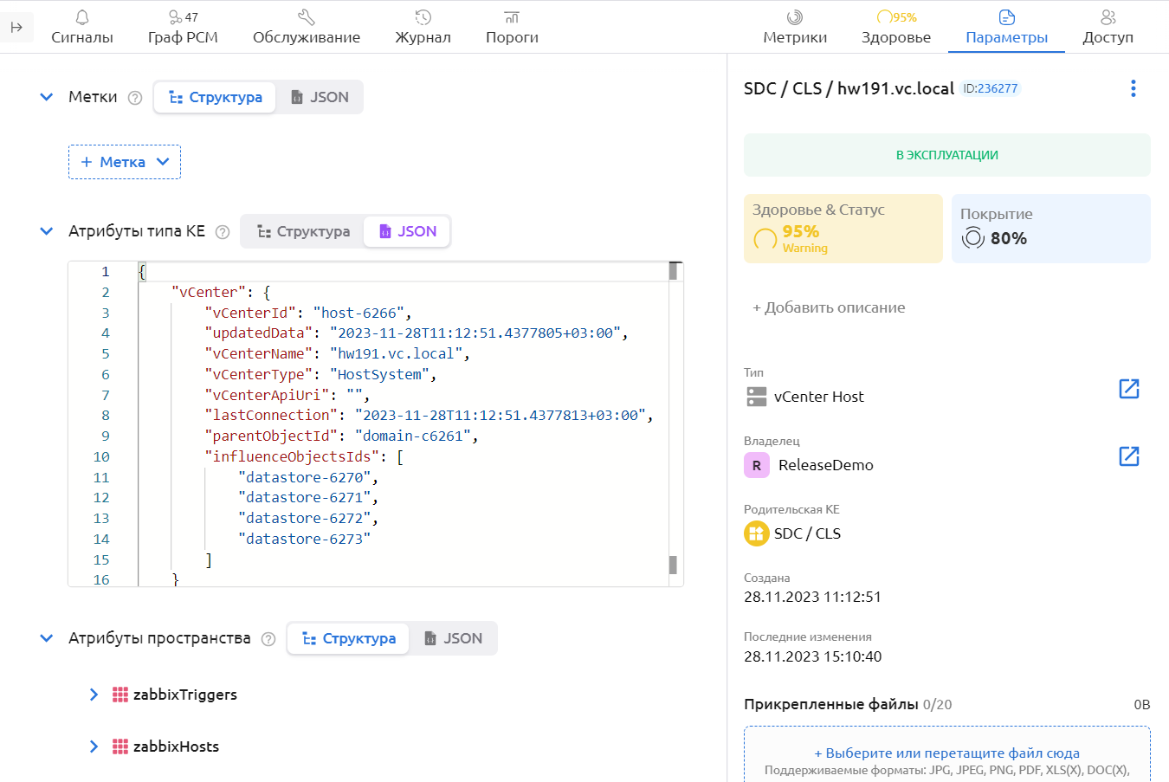Viewport: 1169px width, 782px height.
Task: Click Выберите или перетащите файл сюда link
Action: coord(946,753)
